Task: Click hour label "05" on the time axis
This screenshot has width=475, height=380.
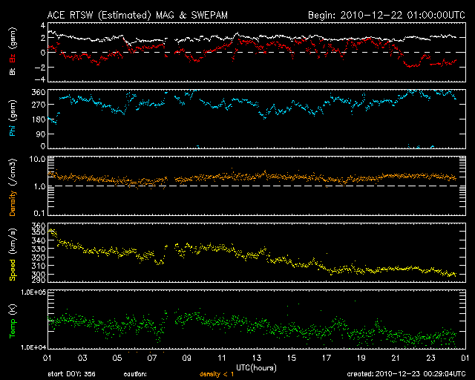Action: coord(117,358)
